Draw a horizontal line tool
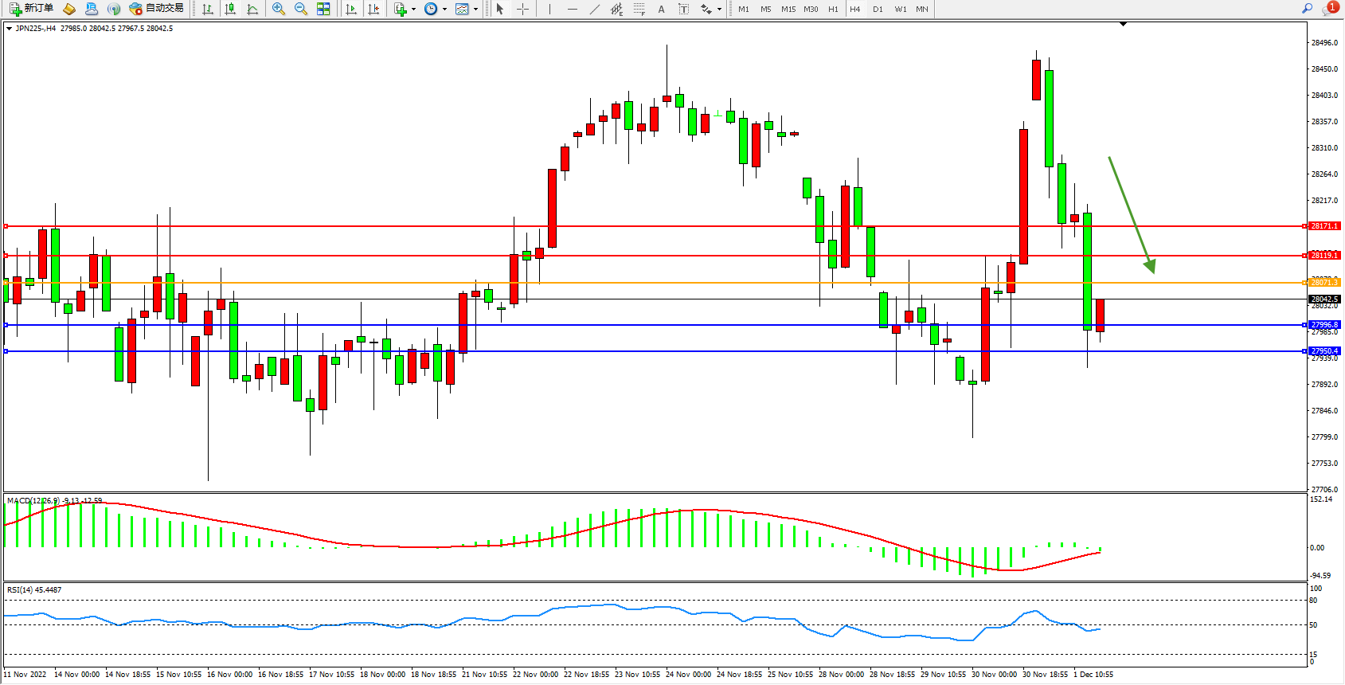Screen dimensions: 1345x685 click(572, 9)
